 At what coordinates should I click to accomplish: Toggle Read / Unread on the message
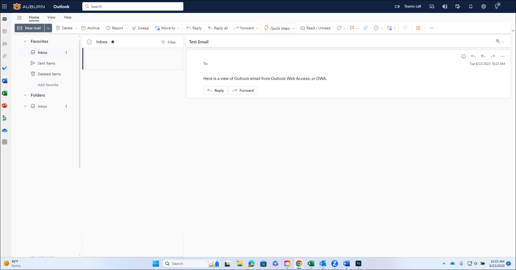click(x=315, y=28)
